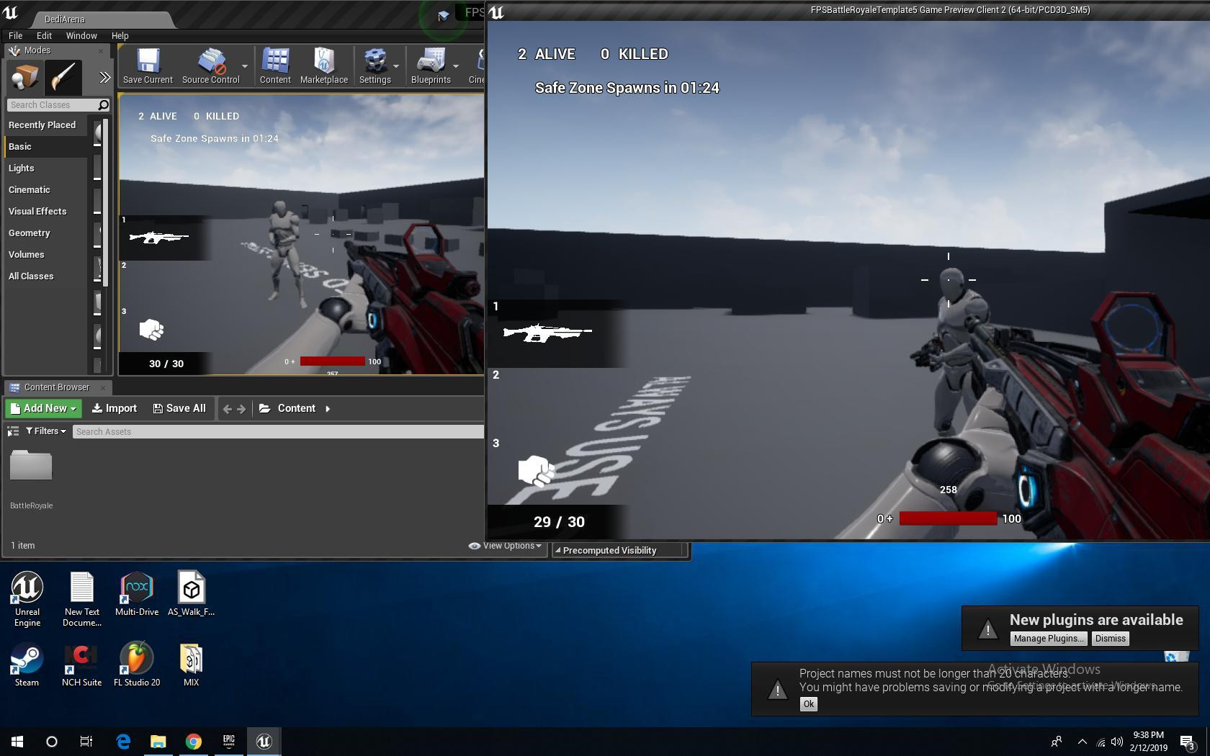Go forward in Content Browser history
This screenshot has width=1210, height=756.
241,409
